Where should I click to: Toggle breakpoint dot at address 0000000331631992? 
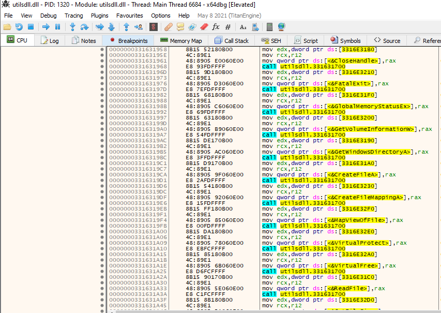pos(102,112)
